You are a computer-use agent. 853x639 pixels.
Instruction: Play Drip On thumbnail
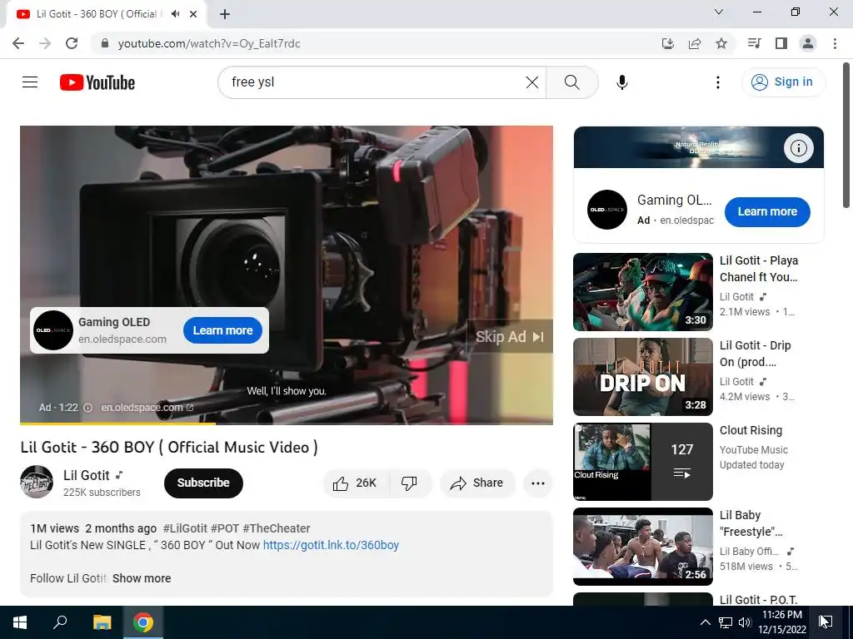tap(643, 377)
